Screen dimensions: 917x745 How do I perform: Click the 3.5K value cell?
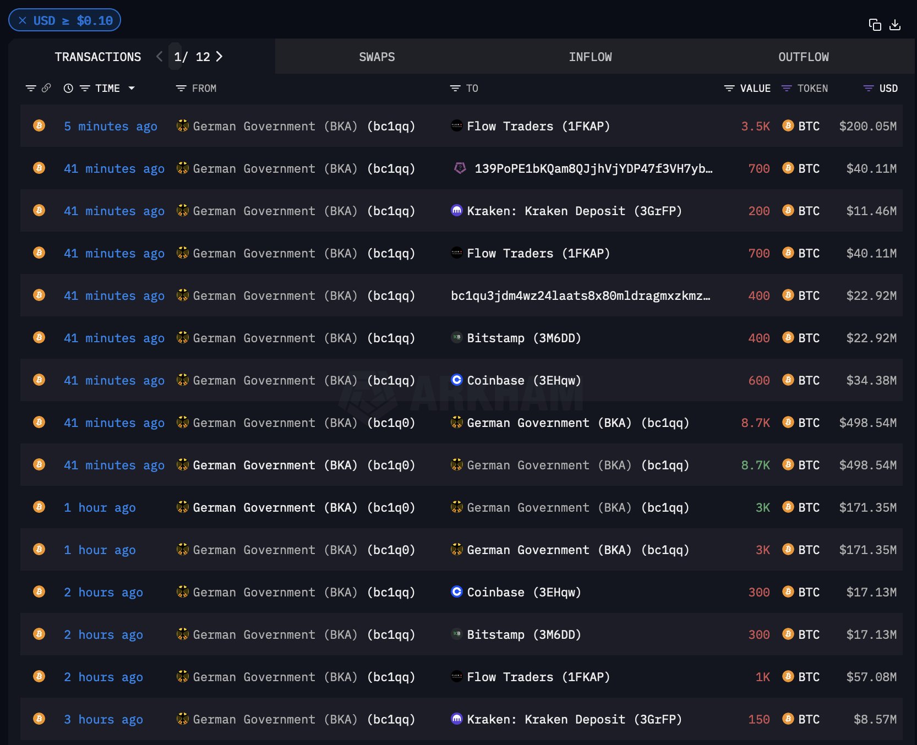(755, 126)
